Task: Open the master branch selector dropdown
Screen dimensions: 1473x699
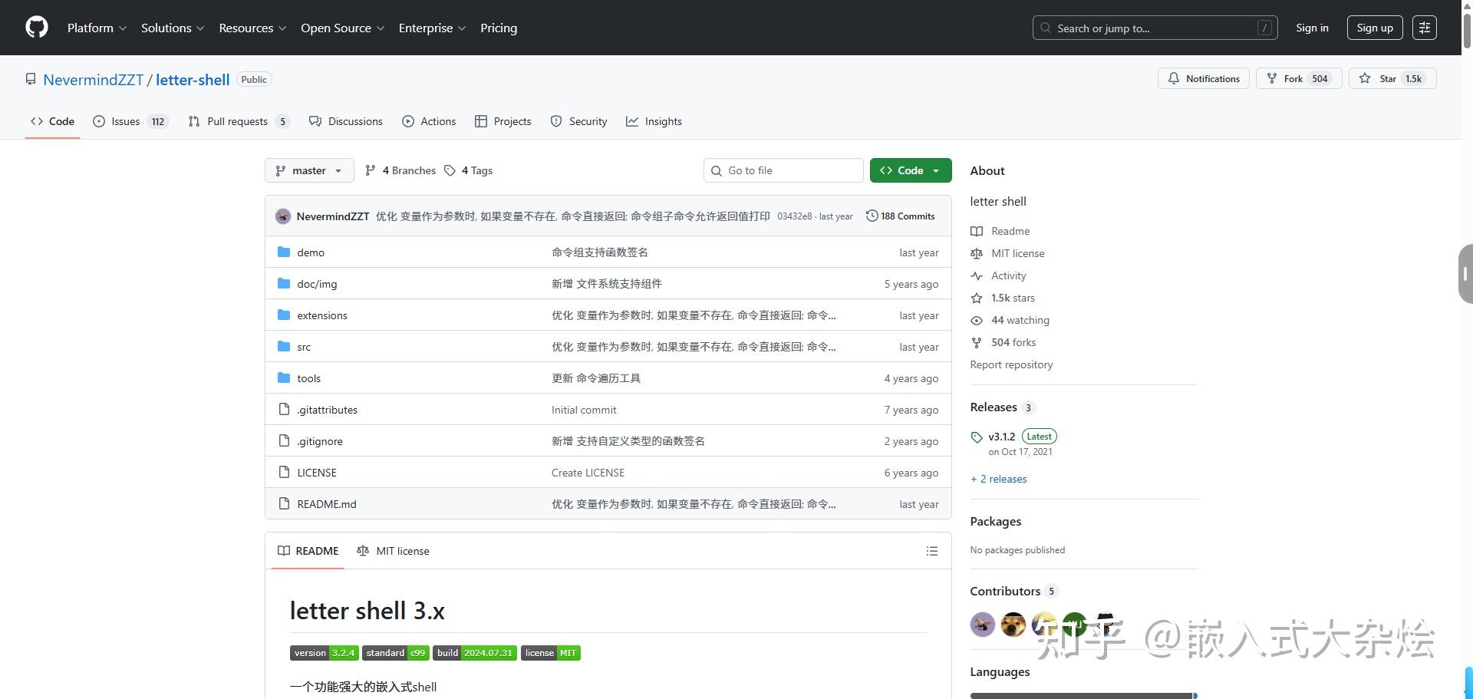Action: (309, 170)
